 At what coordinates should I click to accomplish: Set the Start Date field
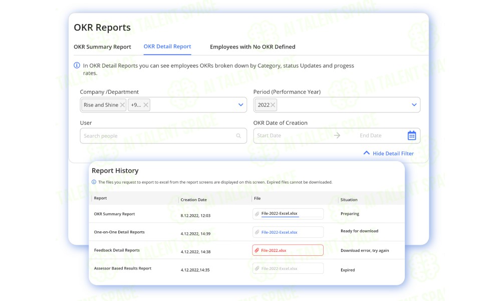click(x=269, y=135)
